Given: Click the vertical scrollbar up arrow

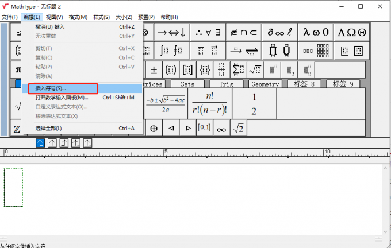Looking at the screenshot, I should [x=385, y=168].
